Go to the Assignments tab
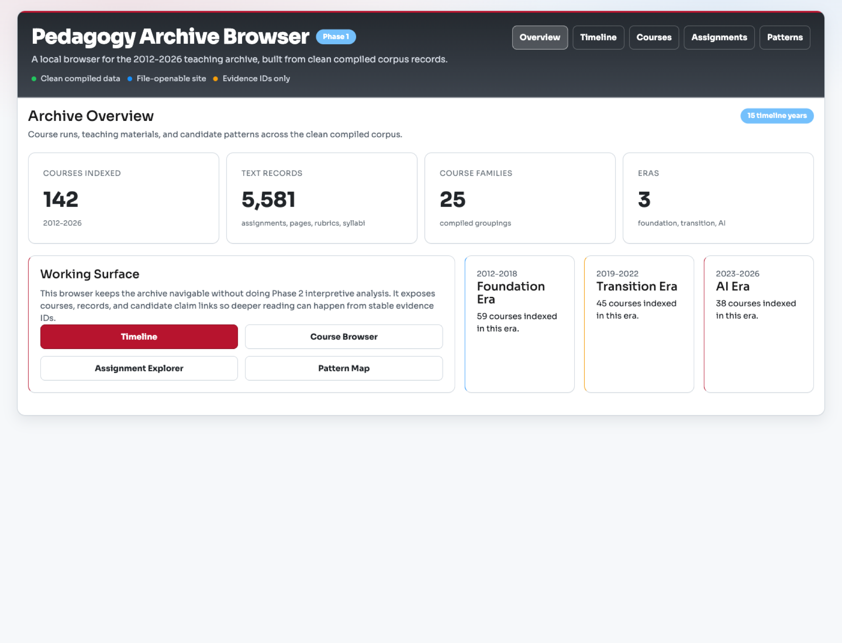The image size is (842, 643). tap(719, 37)
